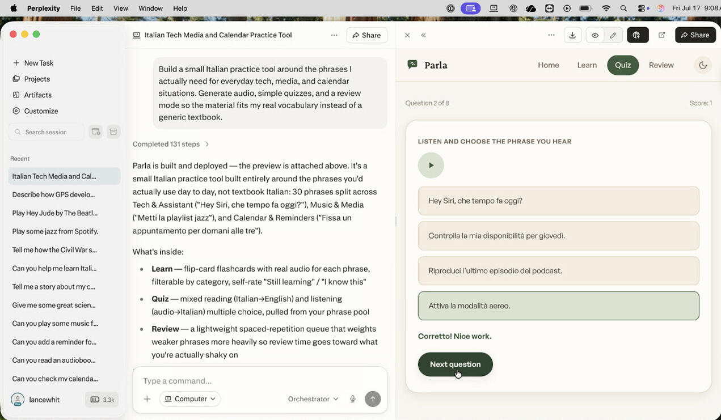This screenshot has width=721, height=420.
Task: Click the dark Share button in preview
Action: (x=695, y=35)
